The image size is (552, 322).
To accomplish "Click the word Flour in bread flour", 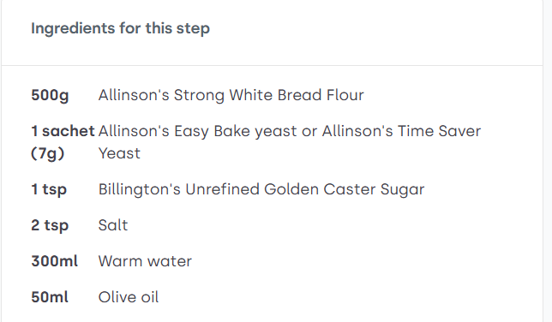I will [x=345, y=95].
